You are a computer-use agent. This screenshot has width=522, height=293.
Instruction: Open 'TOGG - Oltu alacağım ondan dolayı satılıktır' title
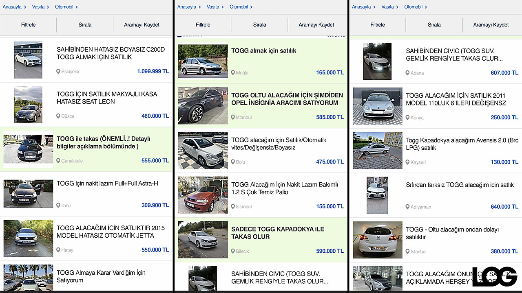[452, 233]
